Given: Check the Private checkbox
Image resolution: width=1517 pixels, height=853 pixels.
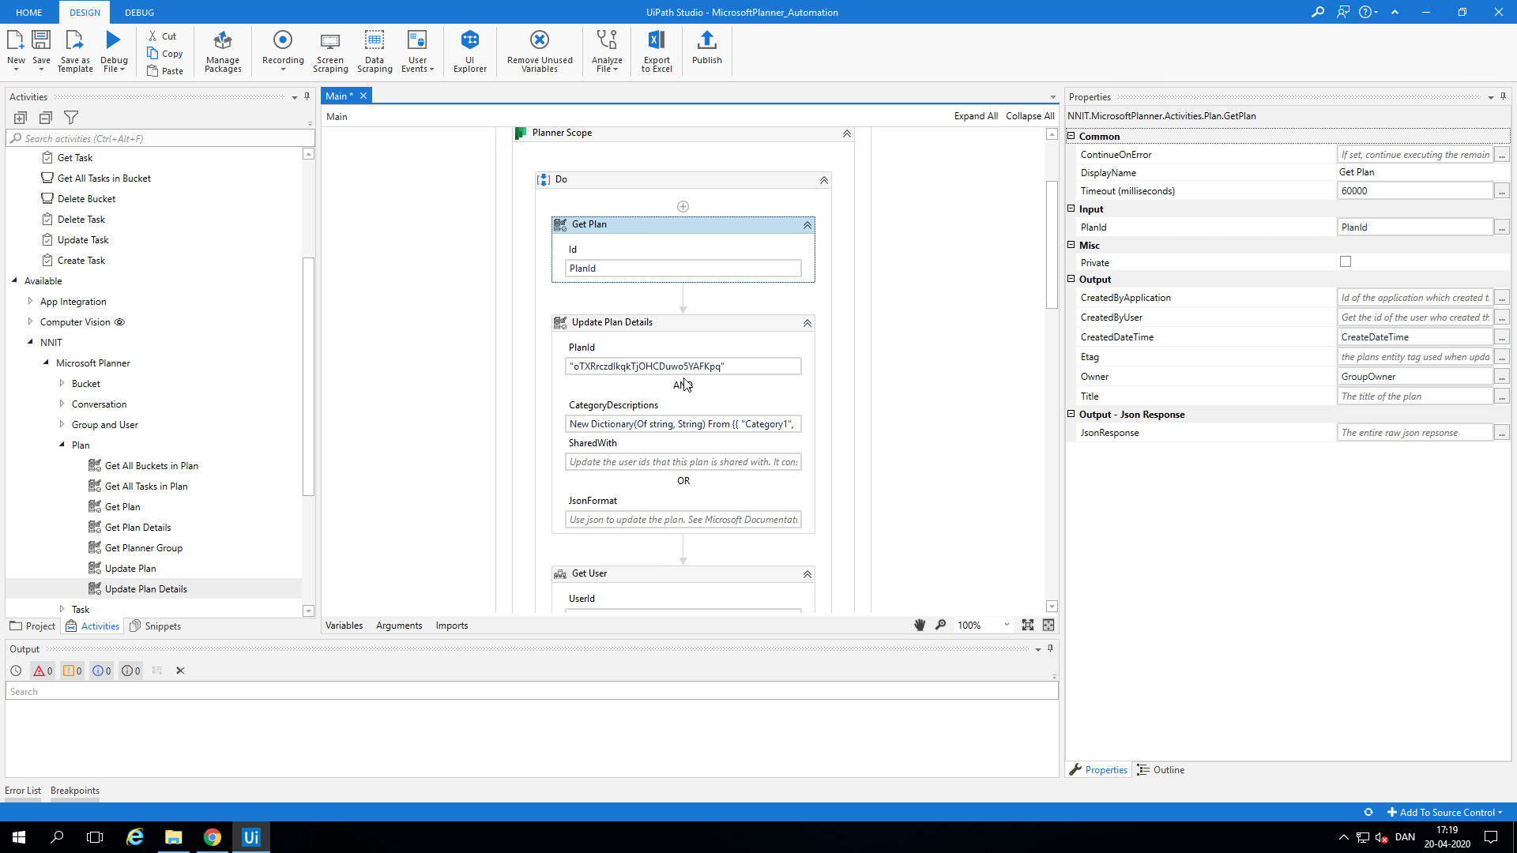Looking at the screenshot, I should click(1346, 261).
